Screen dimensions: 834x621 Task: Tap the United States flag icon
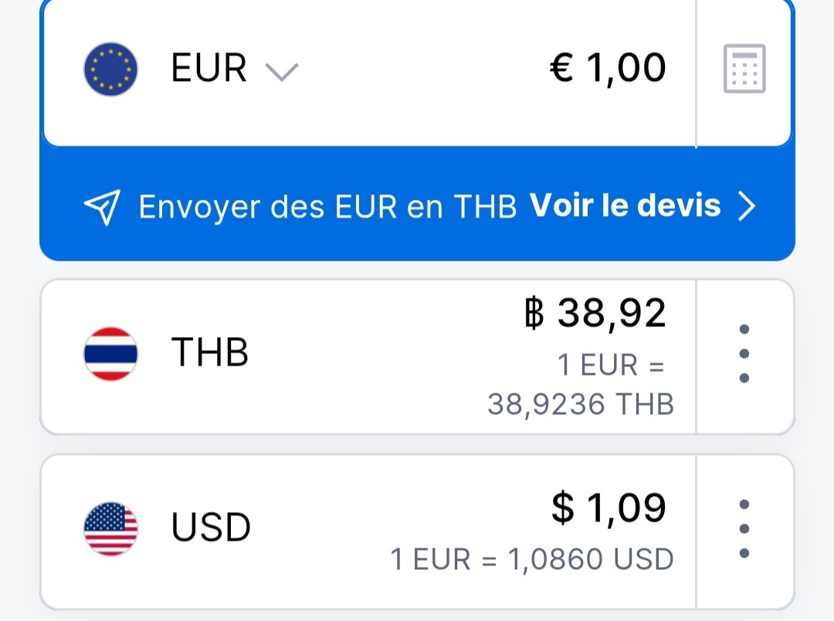point(110,528)
